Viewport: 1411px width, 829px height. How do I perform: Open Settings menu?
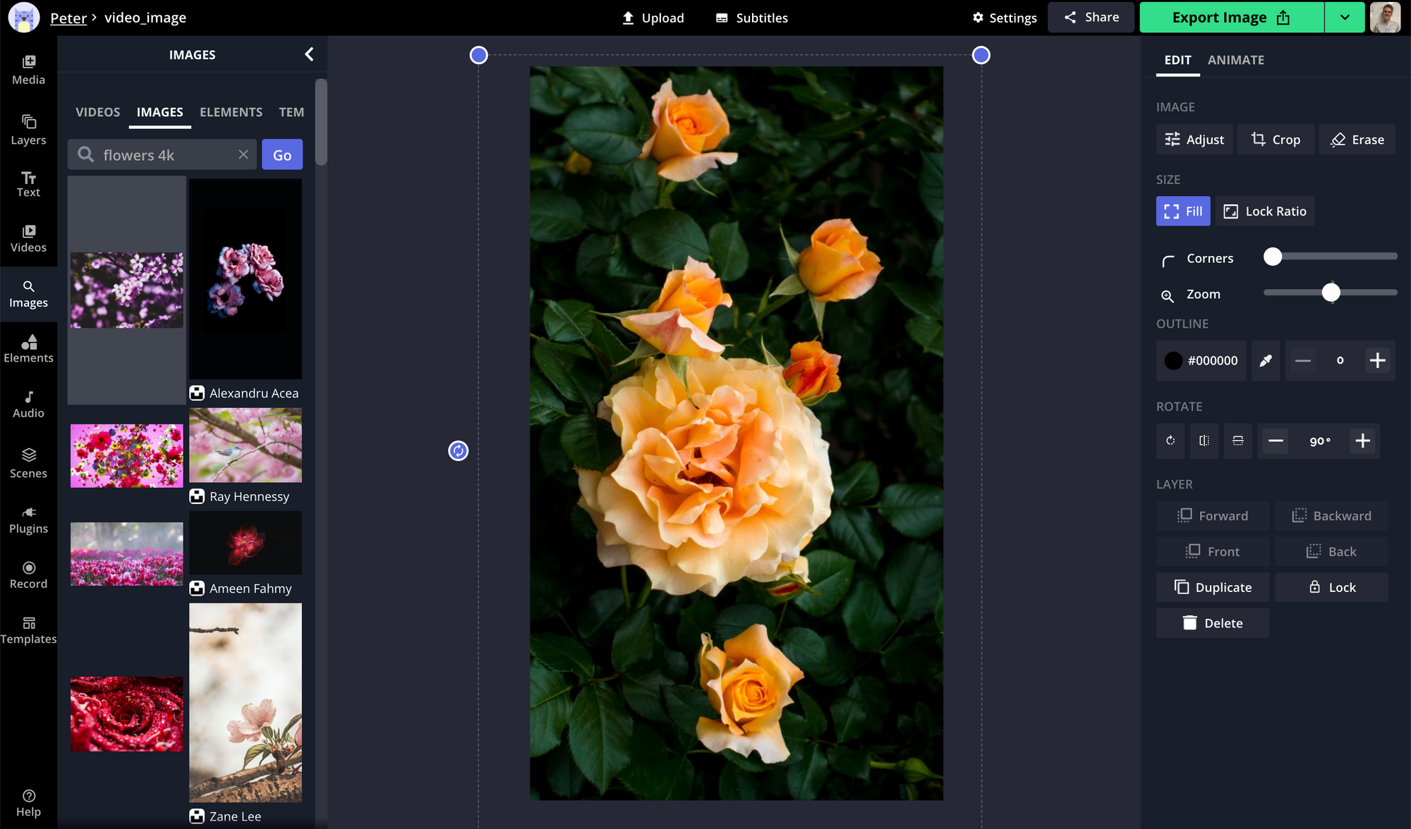1005,18
